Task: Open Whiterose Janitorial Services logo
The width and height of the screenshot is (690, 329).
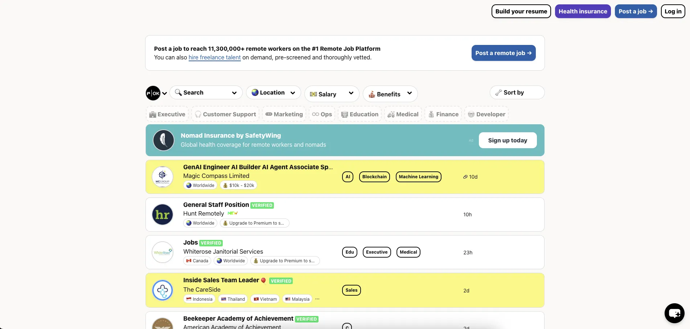Action: [163, 252]
